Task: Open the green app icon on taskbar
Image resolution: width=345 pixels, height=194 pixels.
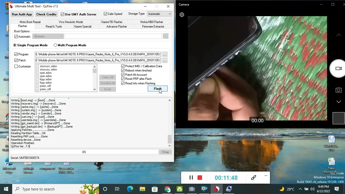Action: [x=180, y=189]
